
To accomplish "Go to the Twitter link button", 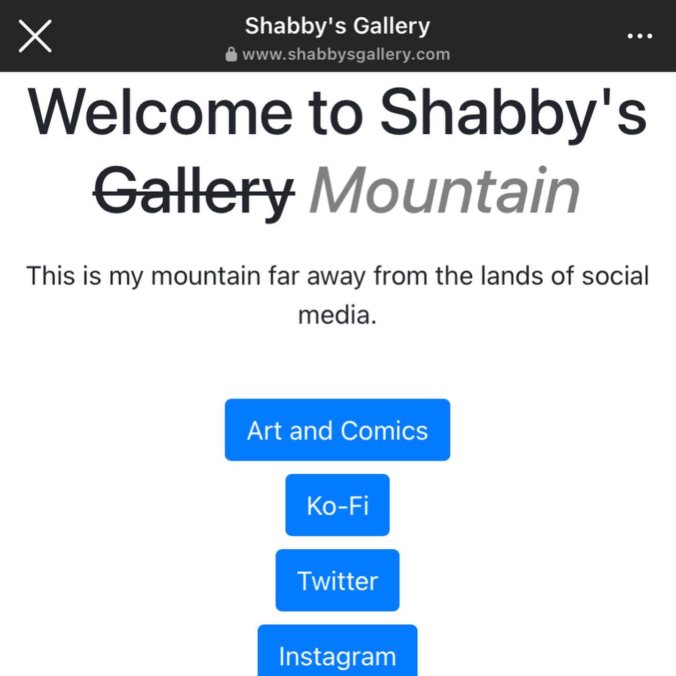I will pos(337,580).
